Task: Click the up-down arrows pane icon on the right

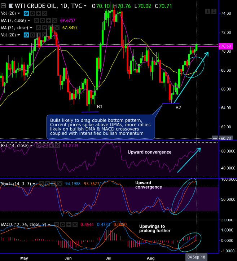Action: [x=214, y=11]
